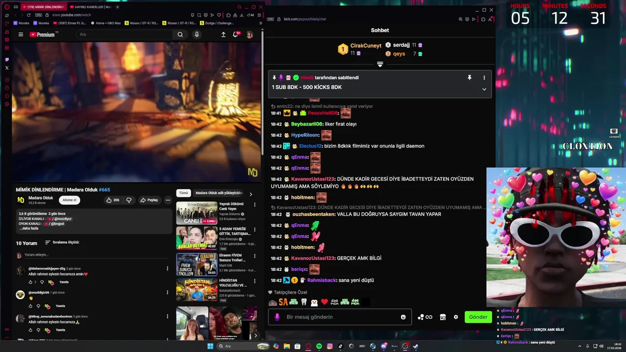Screen dimensions: 626x352
Task: Like onurbilgic06's comment
Action: (x=30, y=306)
